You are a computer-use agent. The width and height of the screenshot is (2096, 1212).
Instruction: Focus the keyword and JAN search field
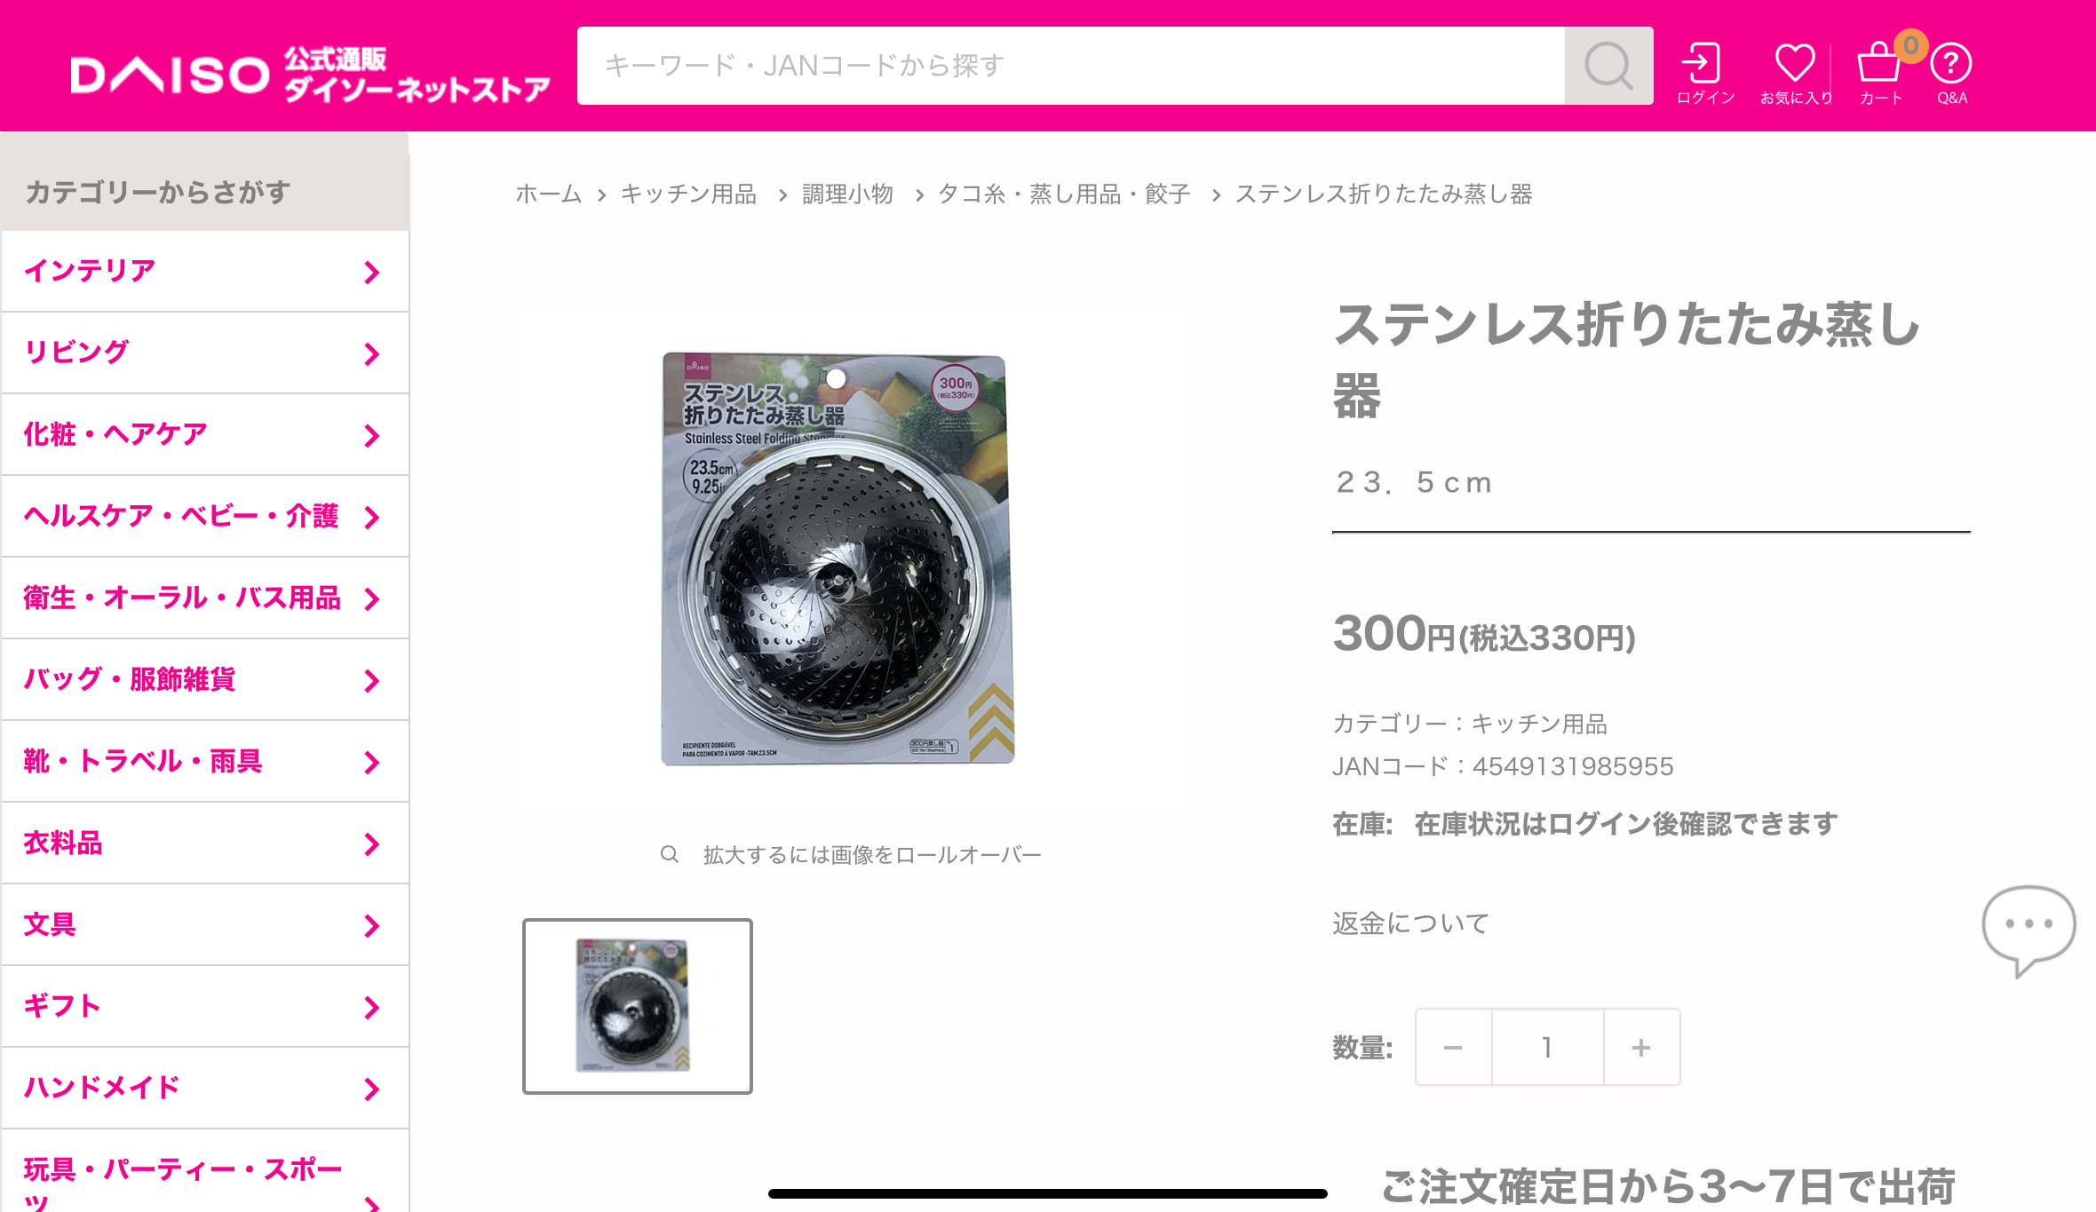point(1070,66)
